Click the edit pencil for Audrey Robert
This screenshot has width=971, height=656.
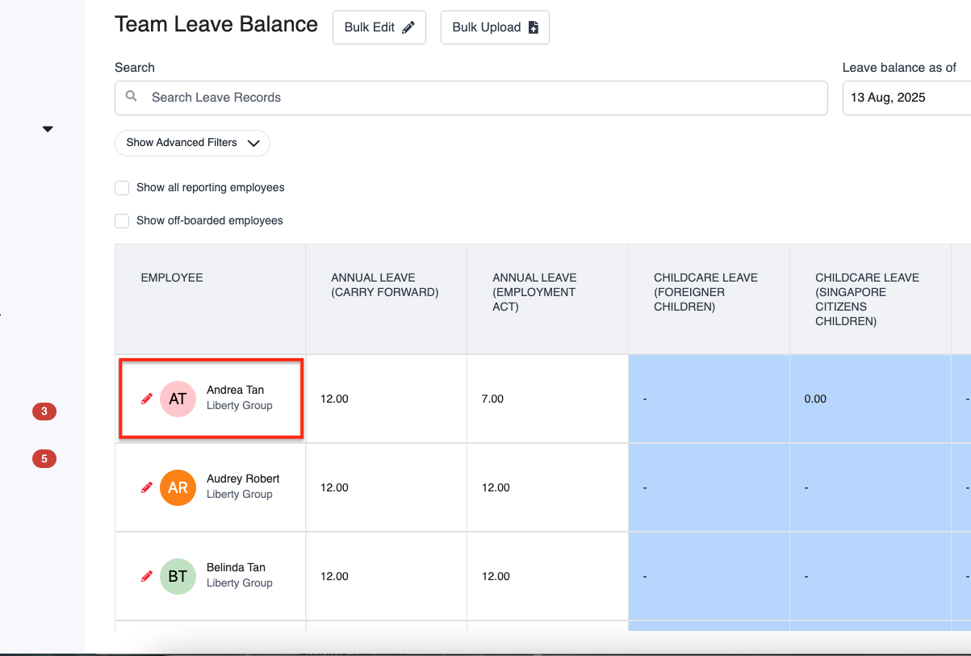[147, 487]
